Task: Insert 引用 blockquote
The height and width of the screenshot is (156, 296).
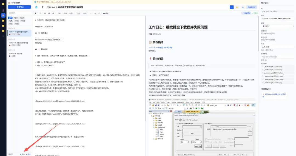Action: [x=78, y=13]
